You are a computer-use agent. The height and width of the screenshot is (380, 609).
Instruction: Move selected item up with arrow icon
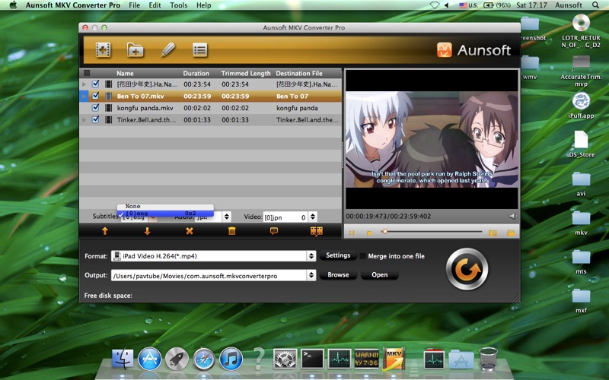105,231
